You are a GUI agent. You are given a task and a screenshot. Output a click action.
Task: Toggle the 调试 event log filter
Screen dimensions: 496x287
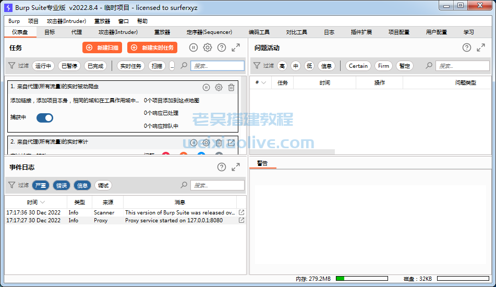point(103,185)
